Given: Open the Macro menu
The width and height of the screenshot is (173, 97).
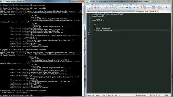Looking at the screenshot, I should point(132,5).
